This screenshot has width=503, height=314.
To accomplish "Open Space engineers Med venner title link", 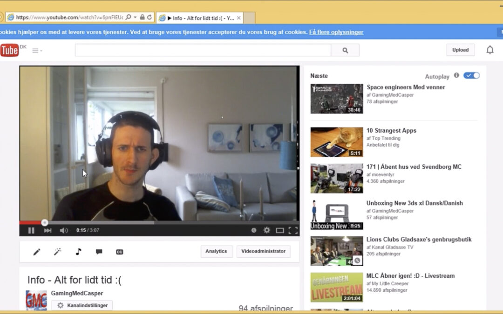I will [x=406, y=87].
